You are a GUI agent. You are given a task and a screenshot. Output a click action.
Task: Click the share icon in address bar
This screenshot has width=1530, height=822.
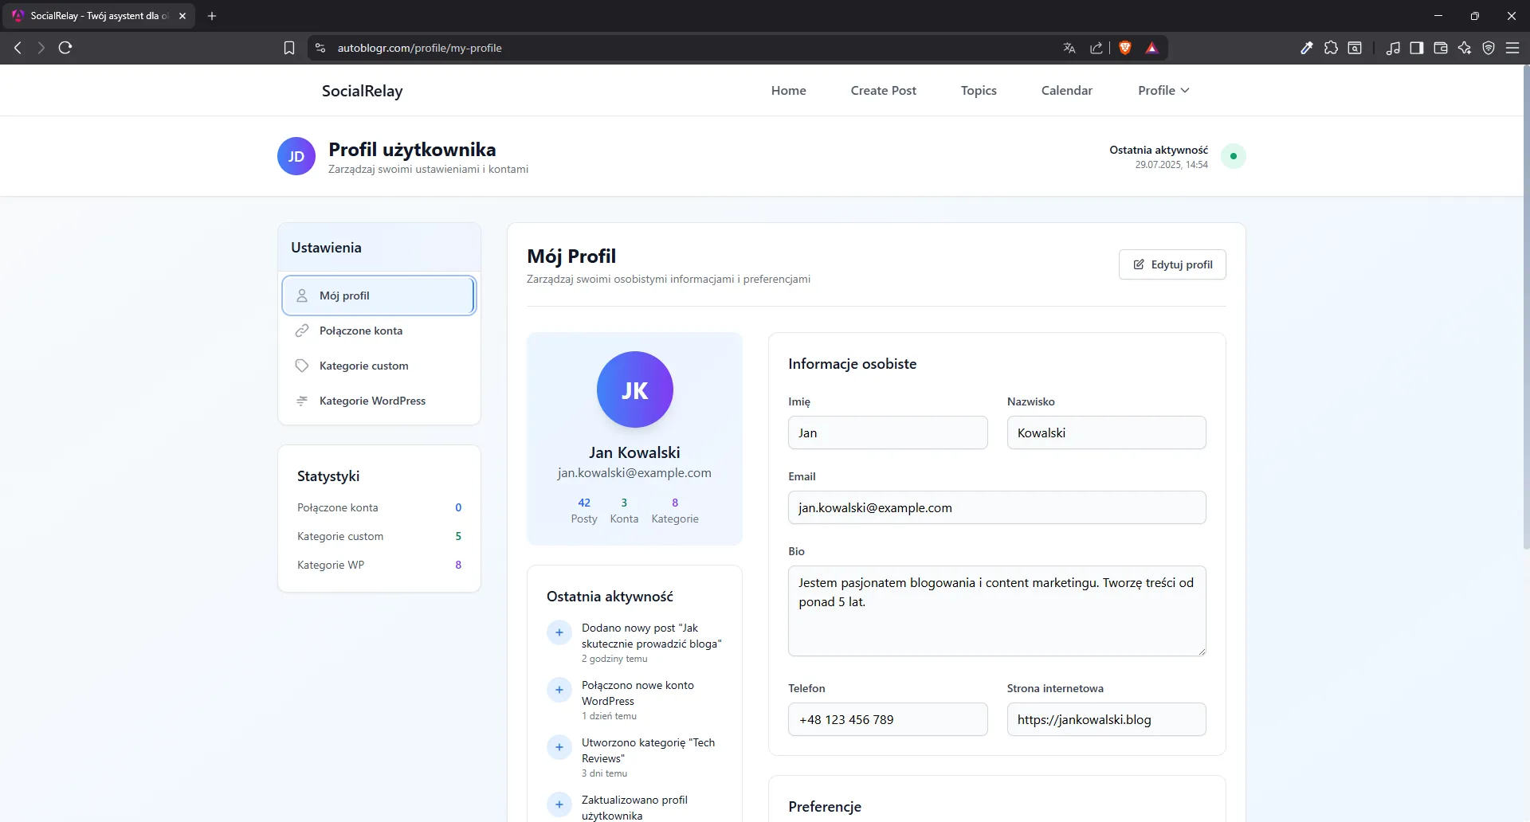coord(1096,48)
